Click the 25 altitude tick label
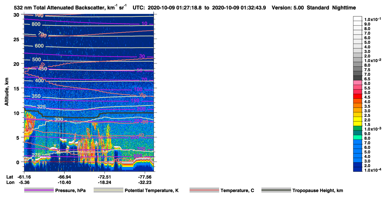 (x=17, y=39)
